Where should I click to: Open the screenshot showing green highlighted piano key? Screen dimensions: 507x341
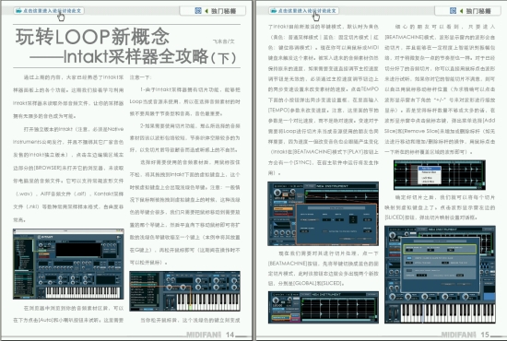coord(184,291)
